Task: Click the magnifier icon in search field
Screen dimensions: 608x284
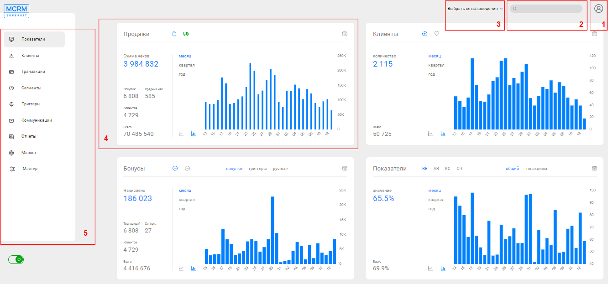Action: pos(515,9)
